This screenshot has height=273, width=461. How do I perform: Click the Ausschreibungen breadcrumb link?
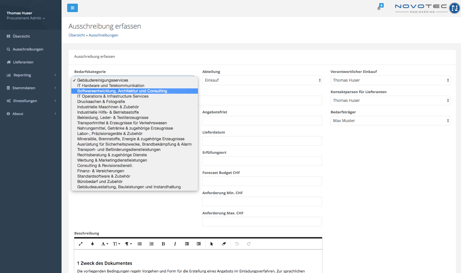point(103,35)
